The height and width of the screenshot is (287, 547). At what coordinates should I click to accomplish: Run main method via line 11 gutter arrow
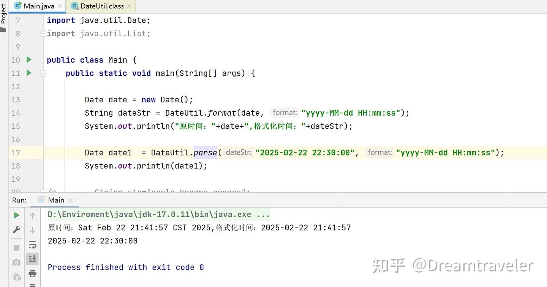[29, 73]
